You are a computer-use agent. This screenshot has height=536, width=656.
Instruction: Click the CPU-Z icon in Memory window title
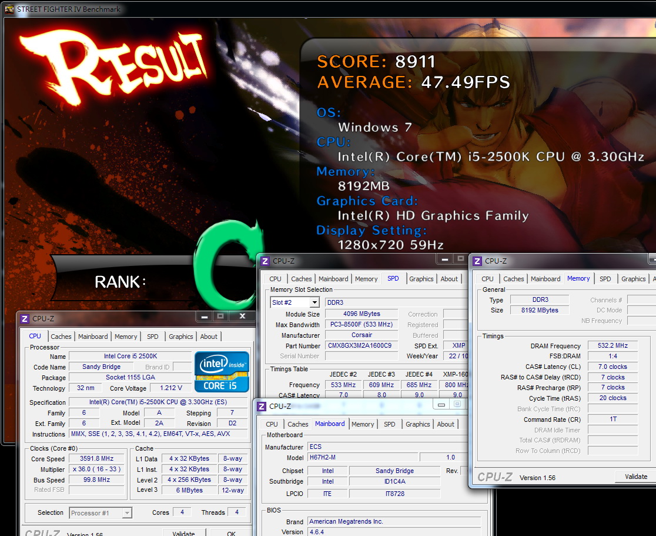coord(477,261)
